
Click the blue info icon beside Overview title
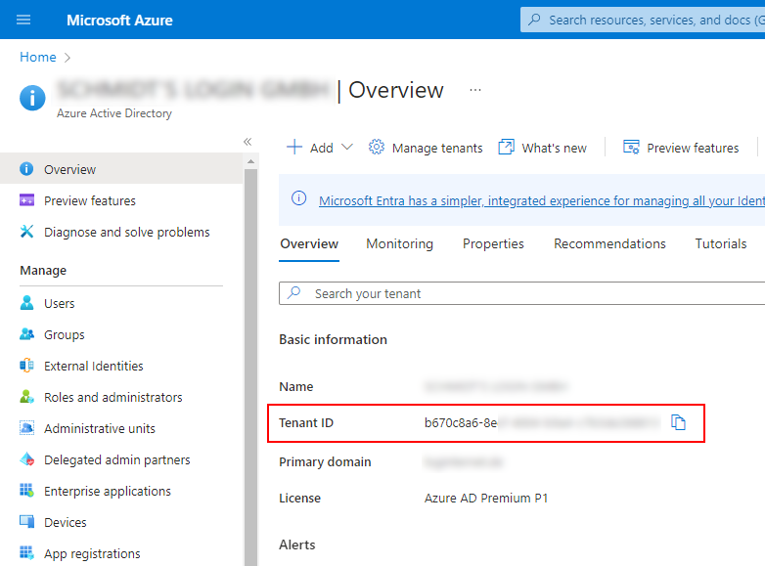pyautogui.click(x=32, y=98)
